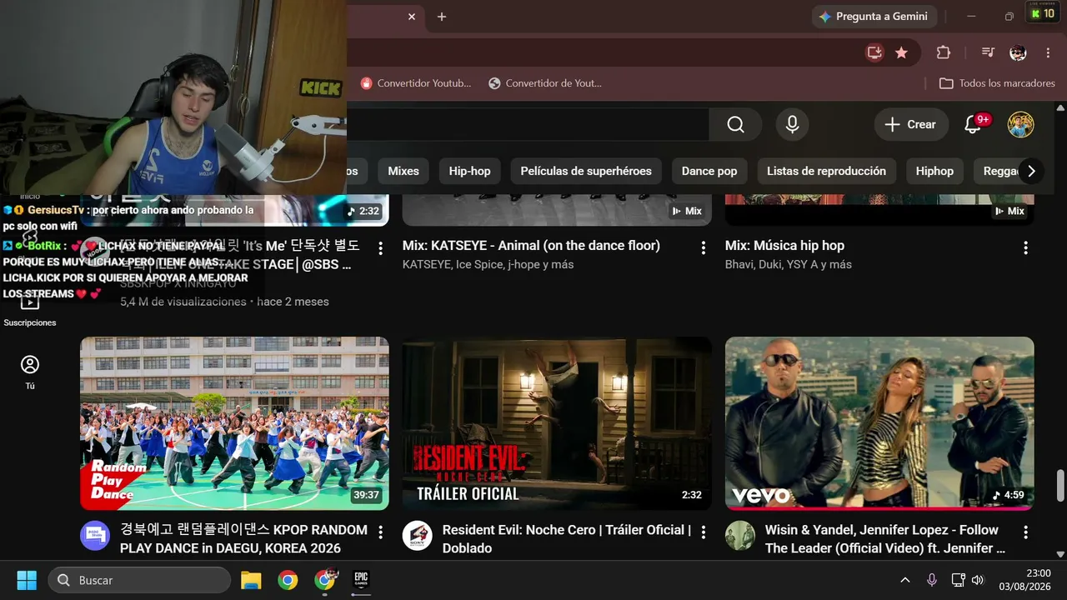
Task: Open the Sony Pictures channel avatar
Action: [417, 536]
